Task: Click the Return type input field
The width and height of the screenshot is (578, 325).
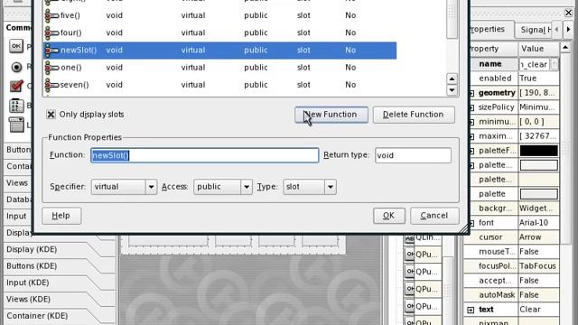Action: coord(413,155)
